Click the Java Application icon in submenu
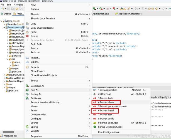Screen dimensions: 171x139 [95, 90]
